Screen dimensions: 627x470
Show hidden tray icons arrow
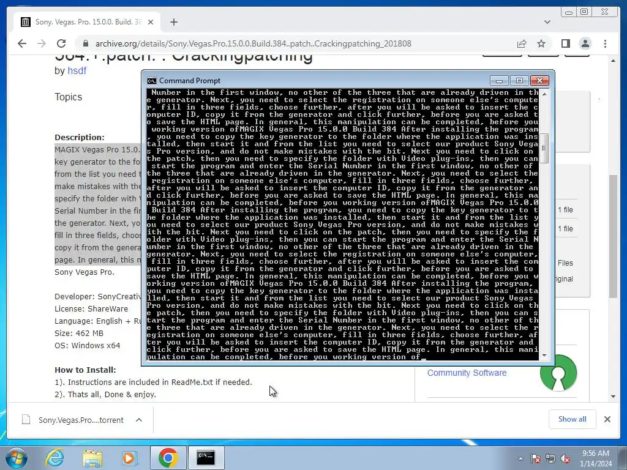(x=520, y=459)
